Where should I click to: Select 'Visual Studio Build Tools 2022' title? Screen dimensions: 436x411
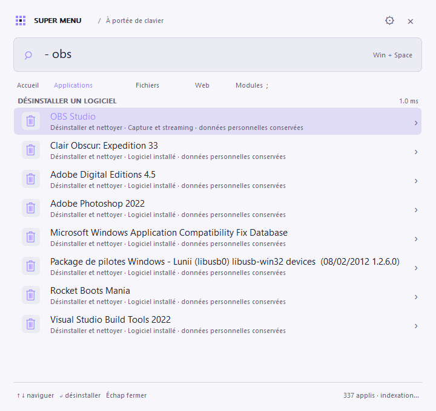point(110,320)
